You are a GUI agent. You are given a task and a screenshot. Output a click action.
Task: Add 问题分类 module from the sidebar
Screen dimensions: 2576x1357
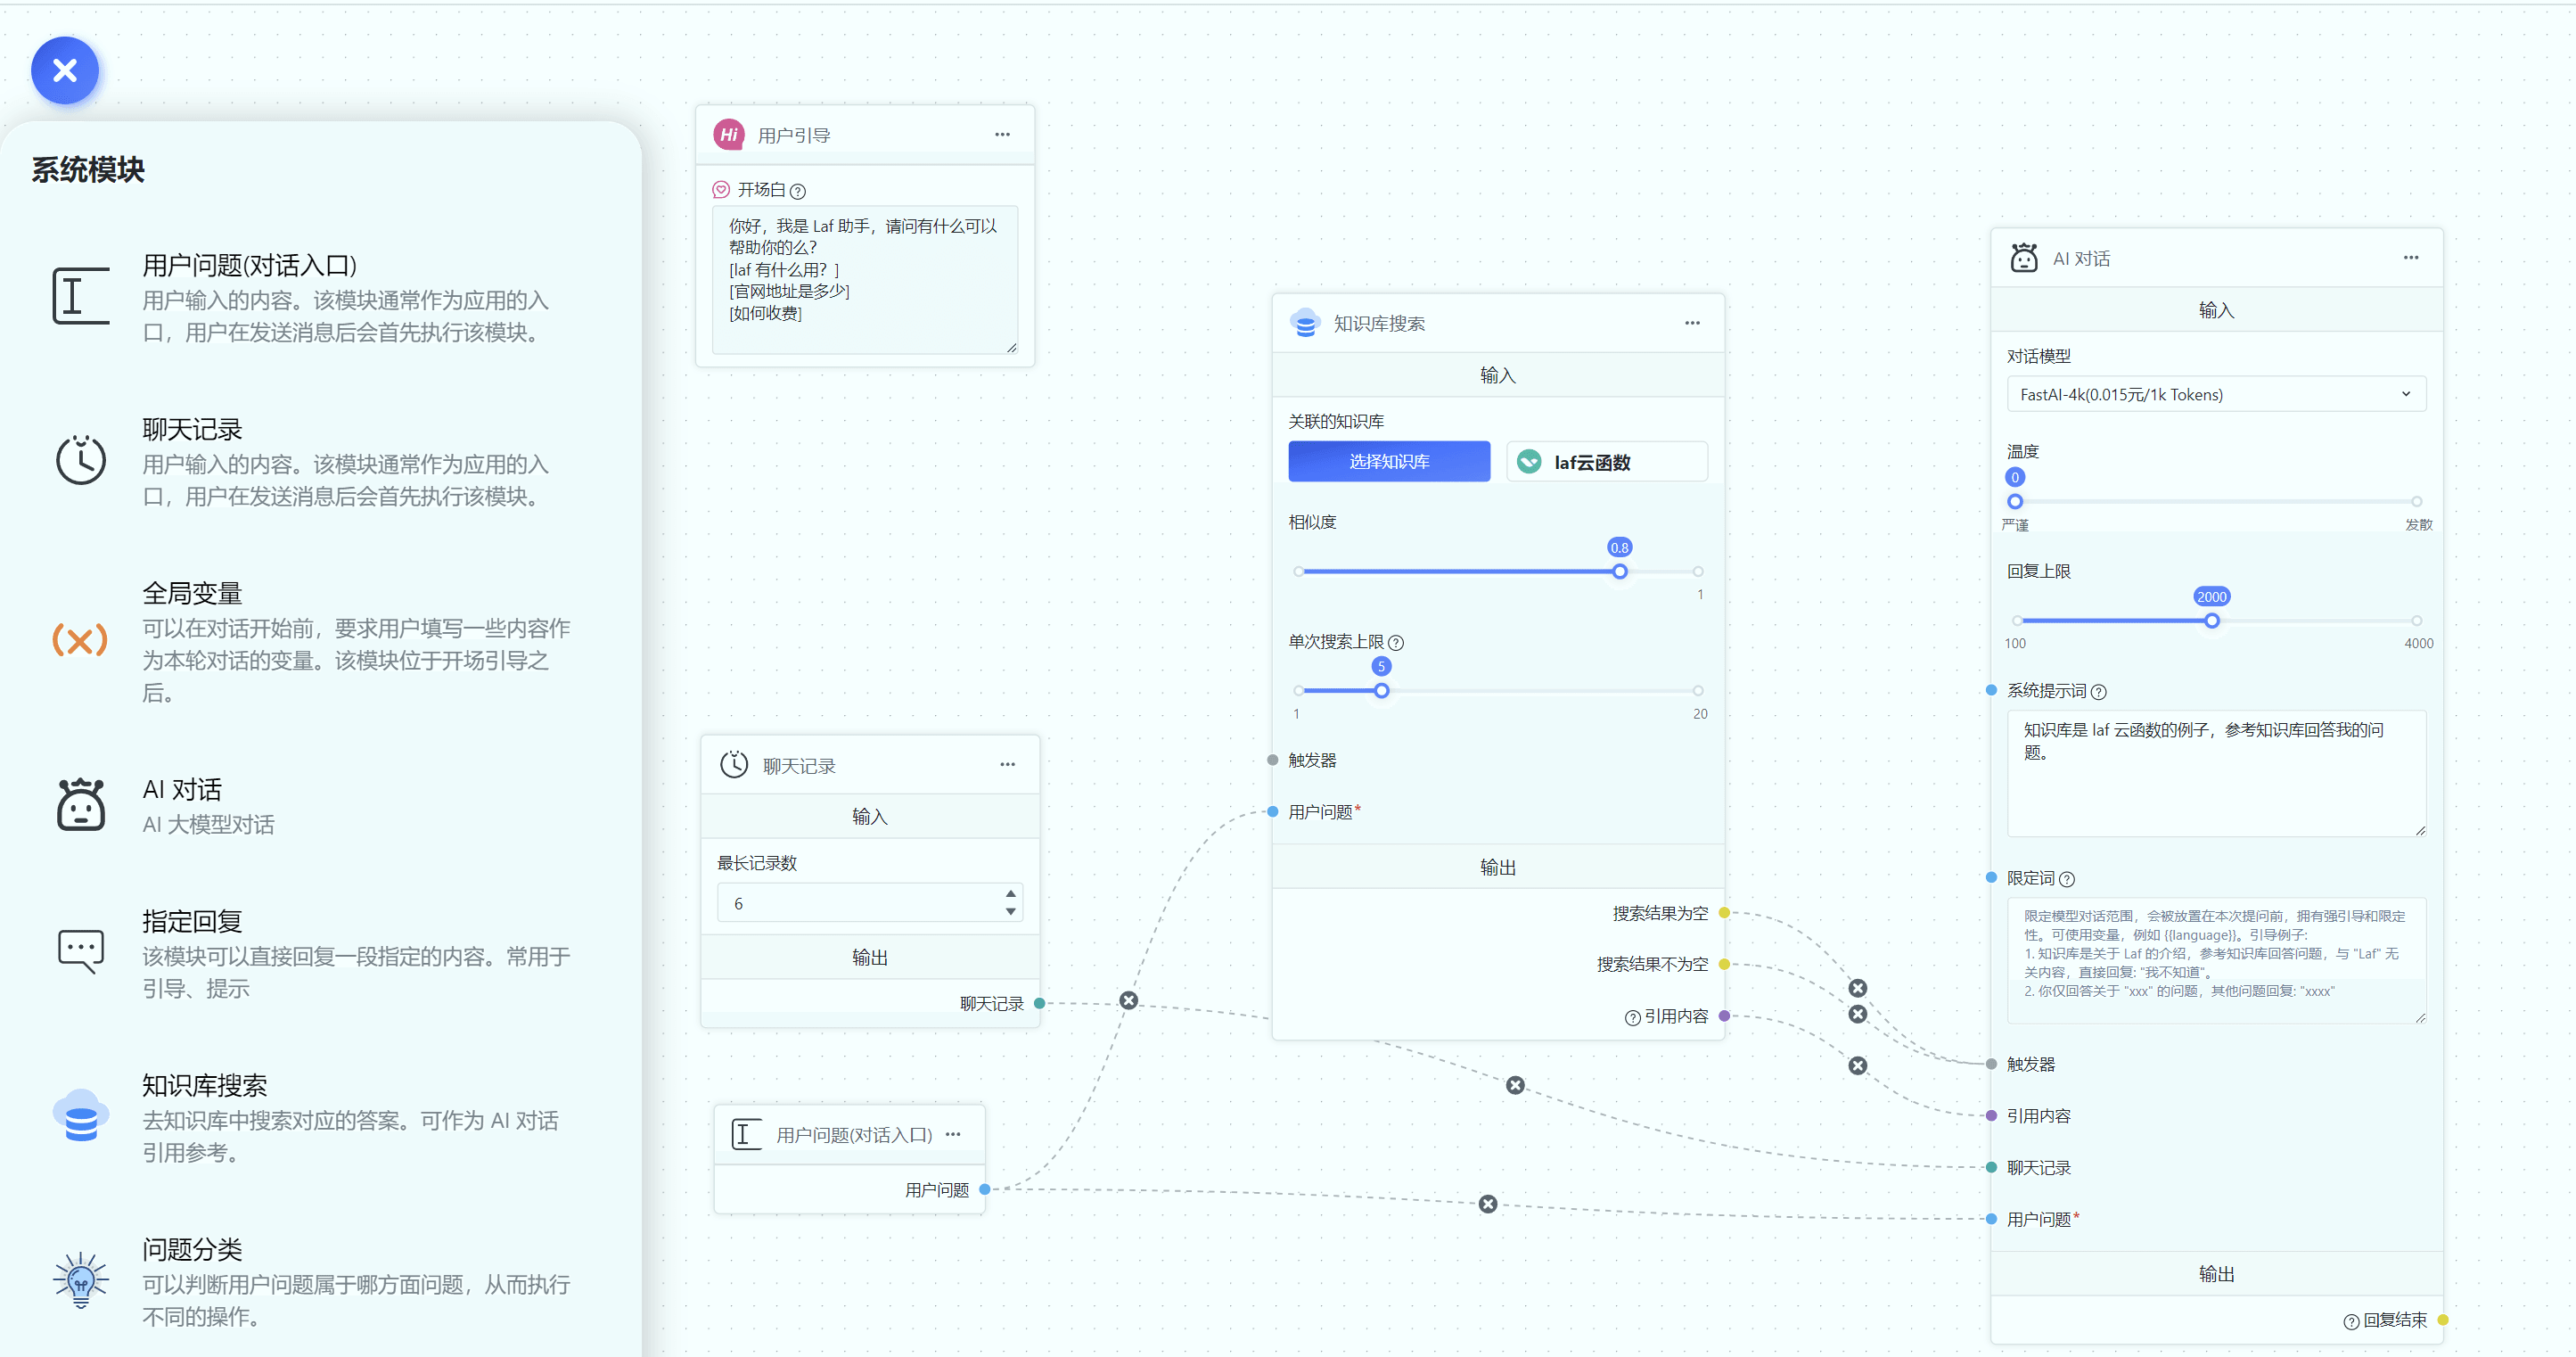(192, 1250)
